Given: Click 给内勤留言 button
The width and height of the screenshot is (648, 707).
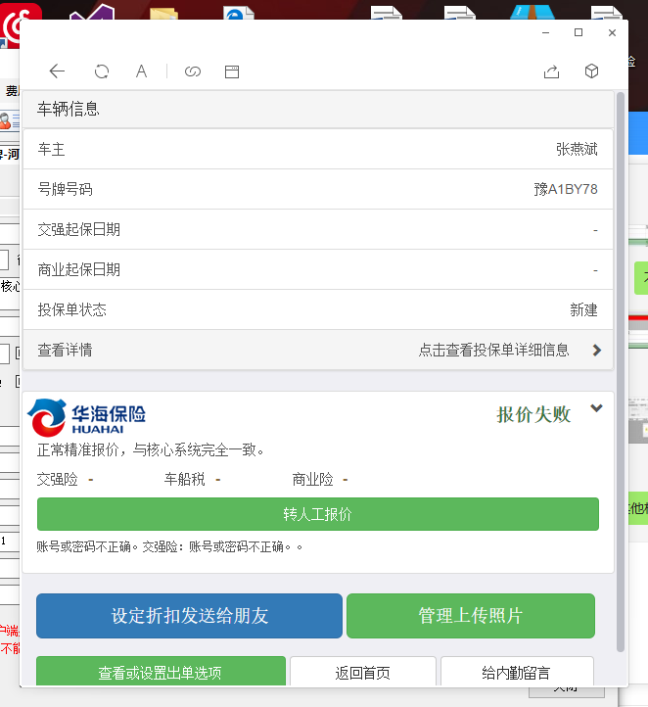Looking at the screenshot, I should point(517,672).
